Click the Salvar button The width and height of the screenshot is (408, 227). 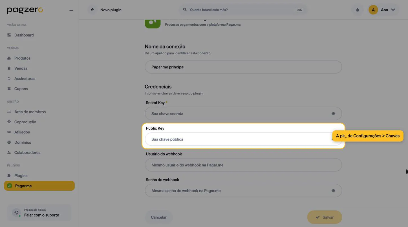coord(325,217)
